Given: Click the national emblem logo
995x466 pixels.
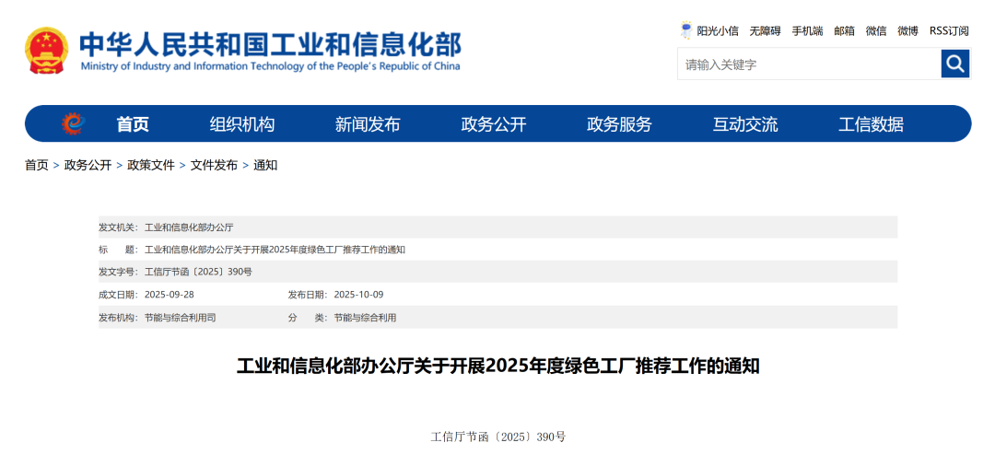Looking at the screenshot, I should (46, 51).
